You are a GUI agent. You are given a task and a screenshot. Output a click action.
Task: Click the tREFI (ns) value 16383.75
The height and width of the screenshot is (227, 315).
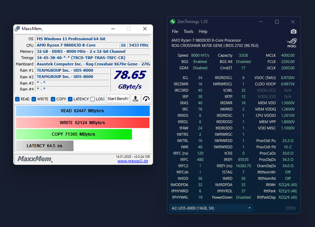point(243,166)
